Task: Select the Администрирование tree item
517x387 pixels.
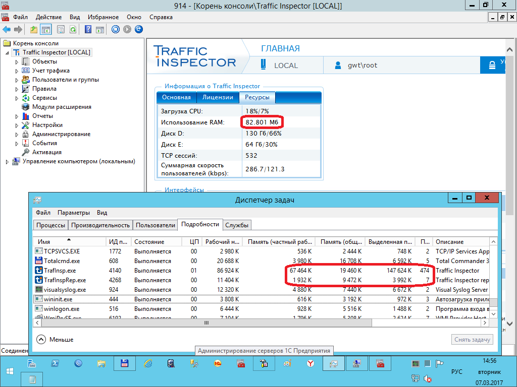Action: 61,134
